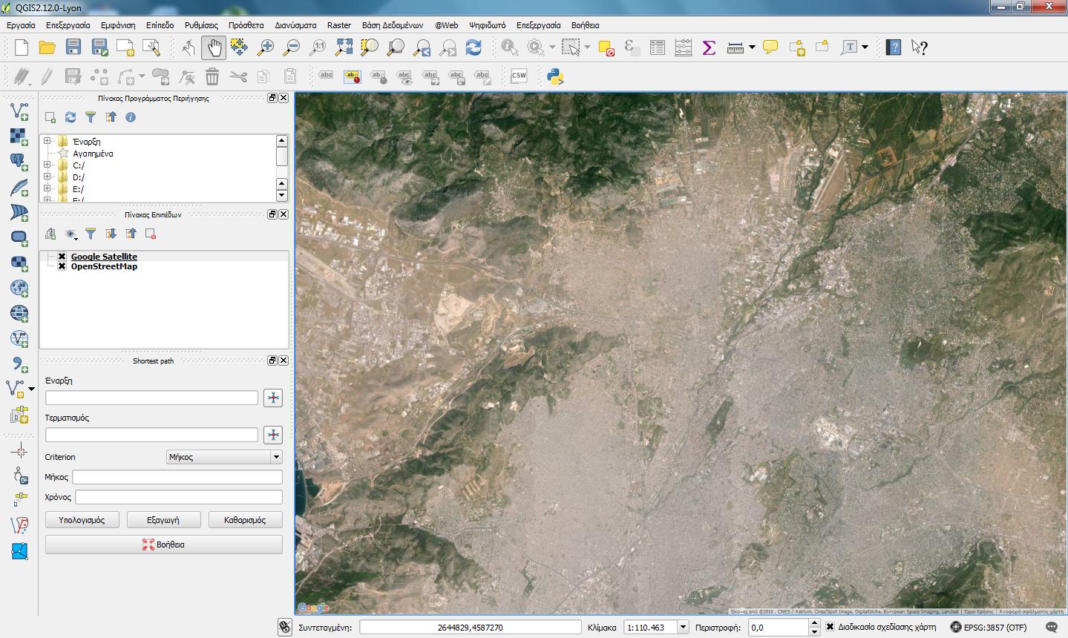Add a vector layer from the sidebar
The width and height of the screenshot is (1068, 638).
point(19,111)
